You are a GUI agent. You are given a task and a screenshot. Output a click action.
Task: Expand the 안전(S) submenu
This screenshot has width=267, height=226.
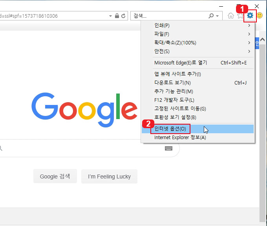click(x=198, y=51)
